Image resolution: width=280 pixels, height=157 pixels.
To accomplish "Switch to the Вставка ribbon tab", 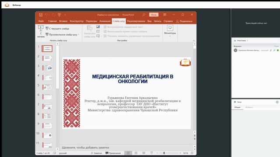I will coord(63,21).
